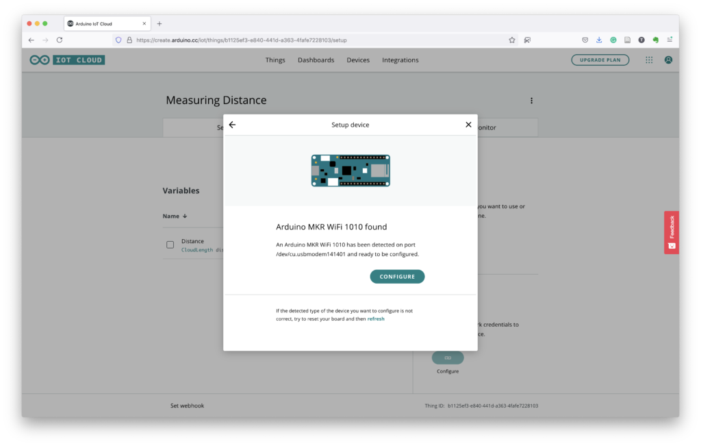
Task: Click the MKR WiFi 1010 board image
Action: pyautogui.click(x=350, y=171)
